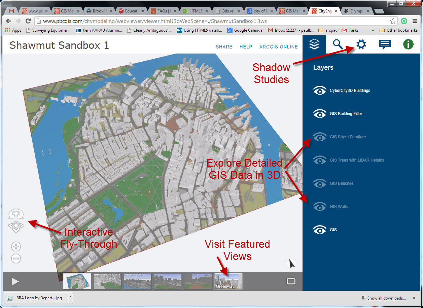
Task: Open the Layers panel icon
Action: [314, 44]
